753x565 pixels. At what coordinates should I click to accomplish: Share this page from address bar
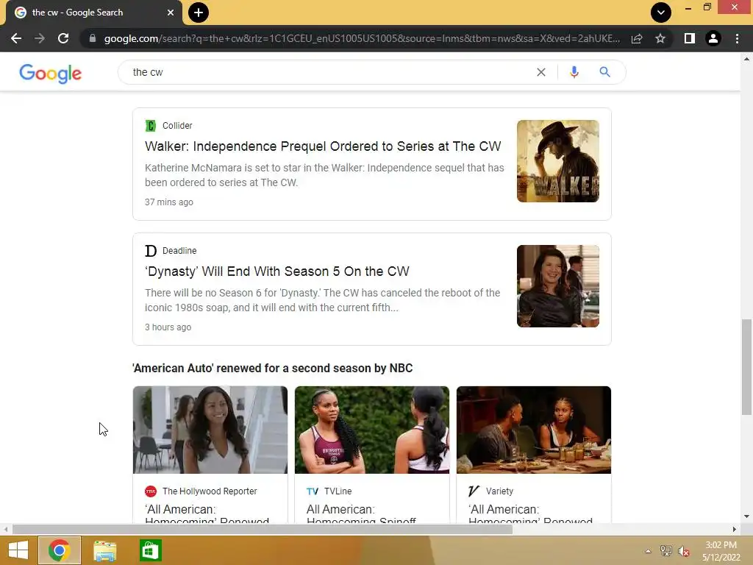[637, 38]
